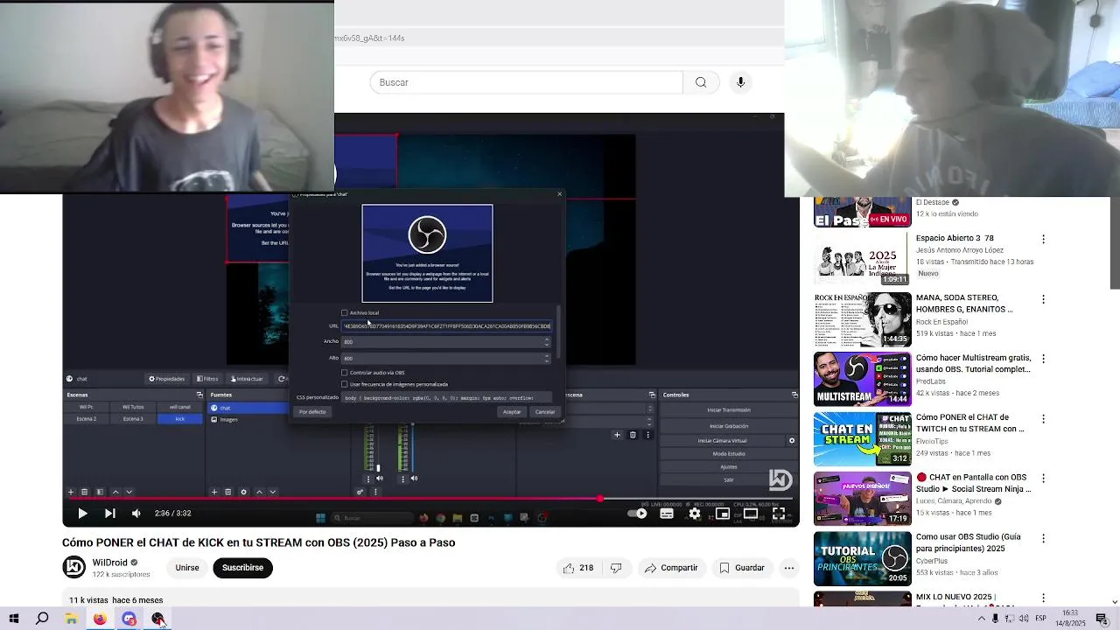The image size is (1120, 630).
Task: Open the WildDroid channel name link
Action: (110, 563)
